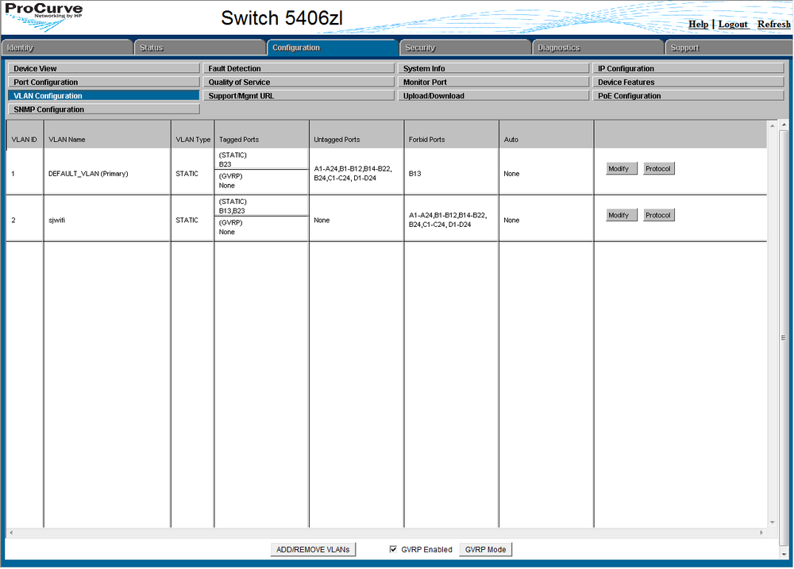Click the ProCurve Networking by HP logo
794x569 pixels.
click(x=44, y=16)
